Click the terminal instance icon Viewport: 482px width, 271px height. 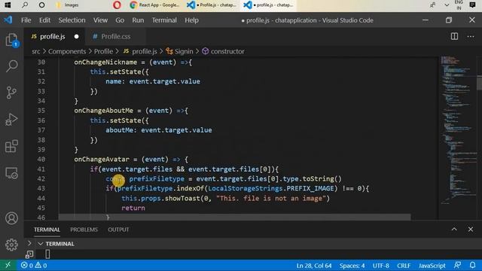click(29, 254)
